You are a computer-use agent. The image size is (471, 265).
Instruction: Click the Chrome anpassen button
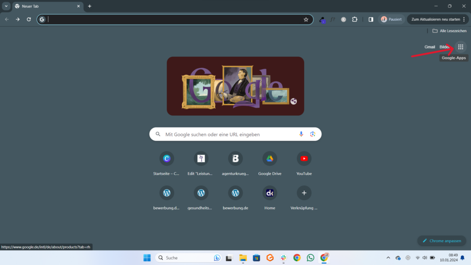(x=442, y=241)
